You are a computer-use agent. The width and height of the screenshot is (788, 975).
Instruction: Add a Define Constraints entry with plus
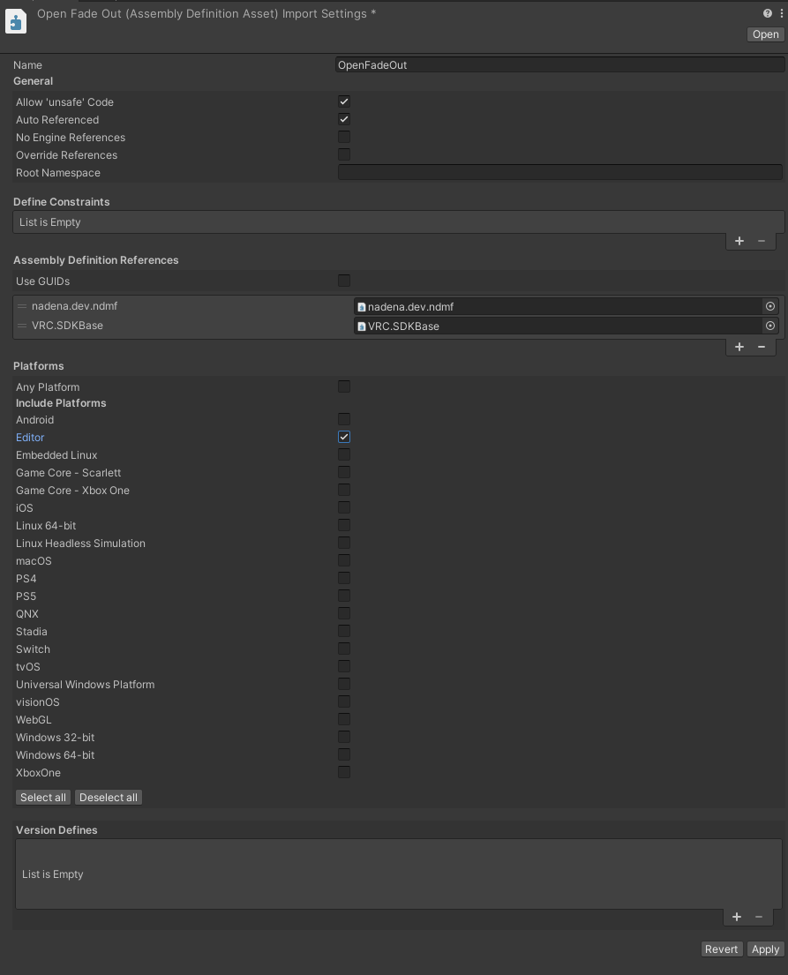[x=739, y=241]
